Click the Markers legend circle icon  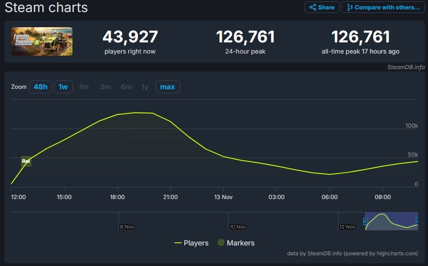click(221, 243)
